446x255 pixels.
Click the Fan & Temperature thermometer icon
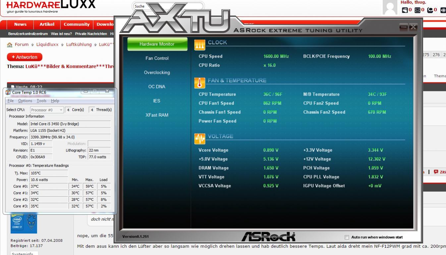pyautogui.click(x=199, y=83)
